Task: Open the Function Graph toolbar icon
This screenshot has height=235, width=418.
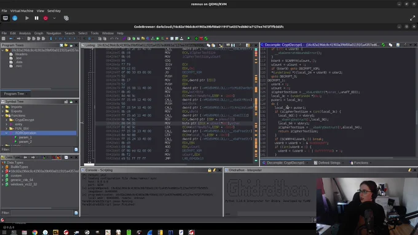Action: coord(152,39)
